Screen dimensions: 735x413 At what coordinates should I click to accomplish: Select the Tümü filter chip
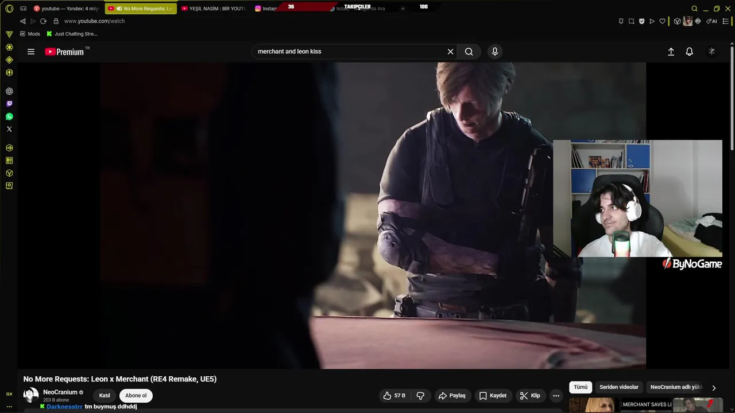coord(581,387)
